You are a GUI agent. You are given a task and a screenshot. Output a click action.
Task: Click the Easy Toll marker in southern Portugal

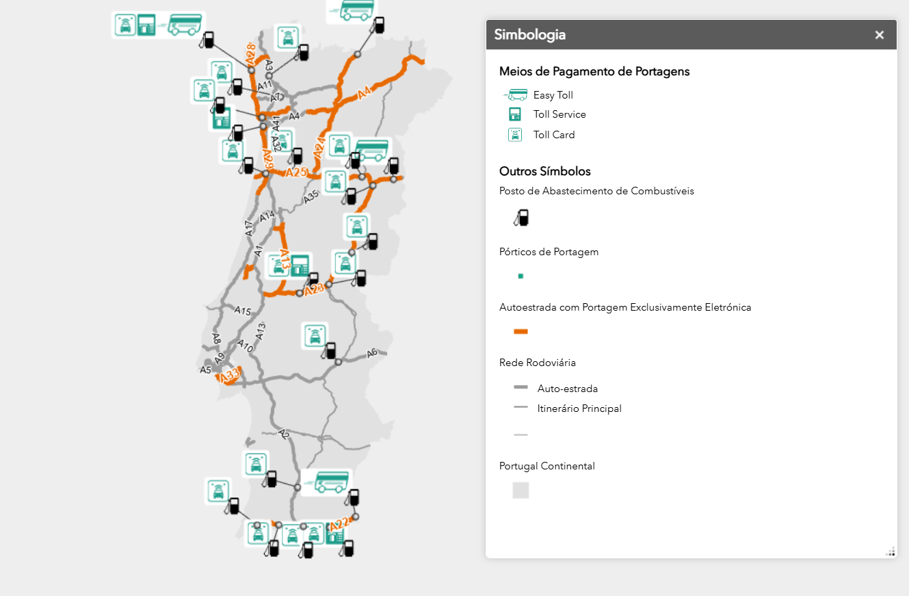327,482
